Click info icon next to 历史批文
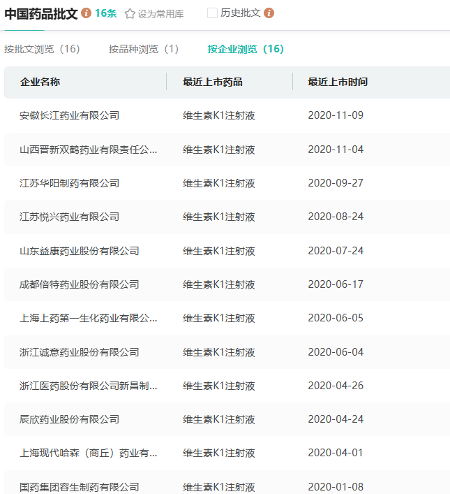This screenshot has height=494, width=450. pyautogui.click(x=269, y=13)
